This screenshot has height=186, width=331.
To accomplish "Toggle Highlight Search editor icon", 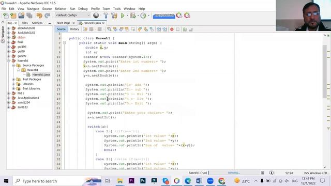I will pos(127,29).
